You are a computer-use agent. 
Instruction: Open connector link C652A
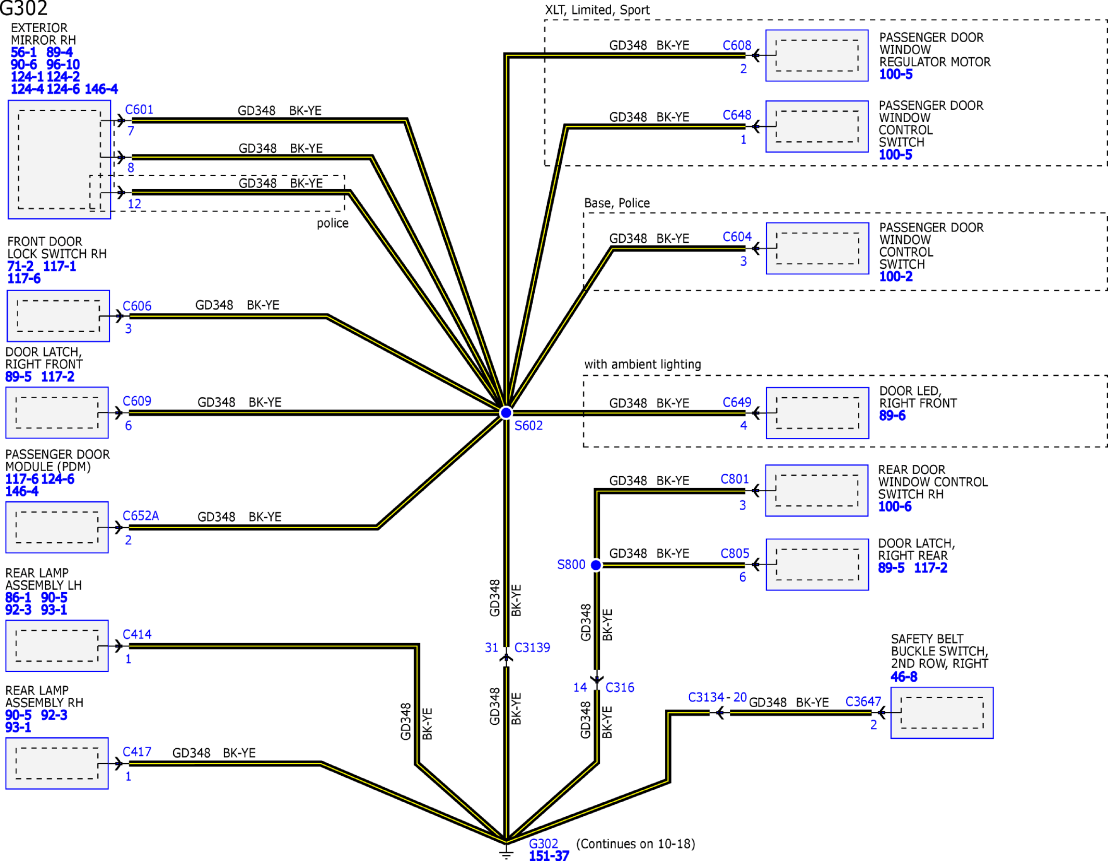(140, 516)
